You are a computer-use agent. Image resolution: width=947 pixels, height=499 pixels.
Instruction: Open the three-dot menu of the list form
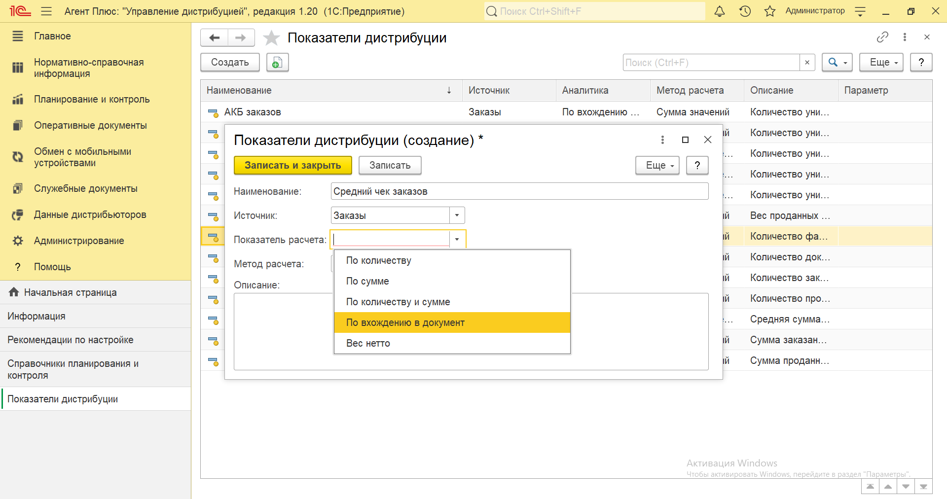tap(905, 37)
